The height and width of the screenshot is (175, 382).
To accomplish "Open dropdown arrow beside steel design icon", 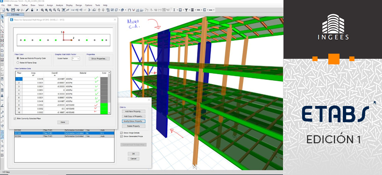I will tap(177, 10).
